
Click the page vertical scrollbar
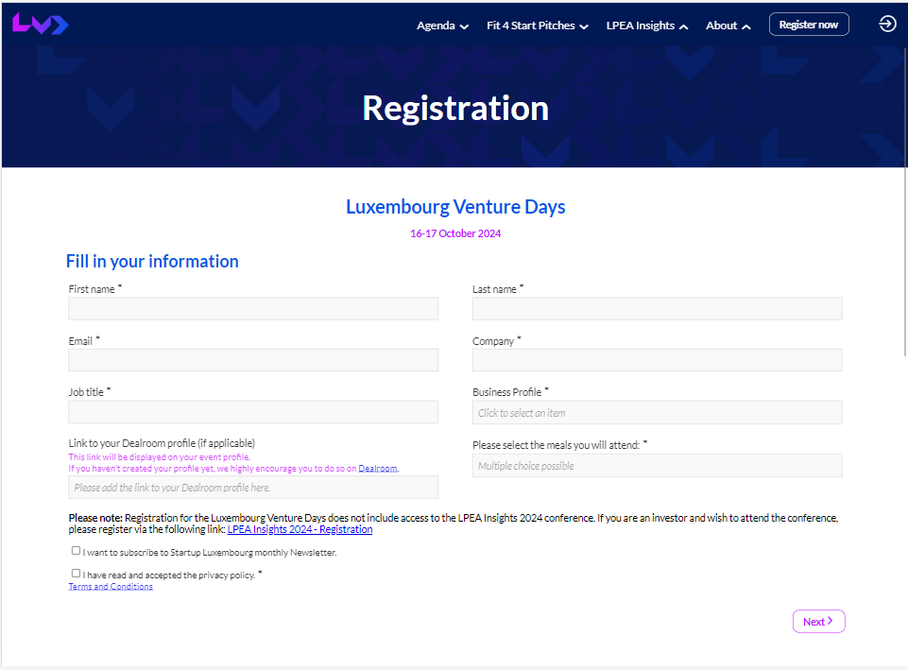point(905,202)
